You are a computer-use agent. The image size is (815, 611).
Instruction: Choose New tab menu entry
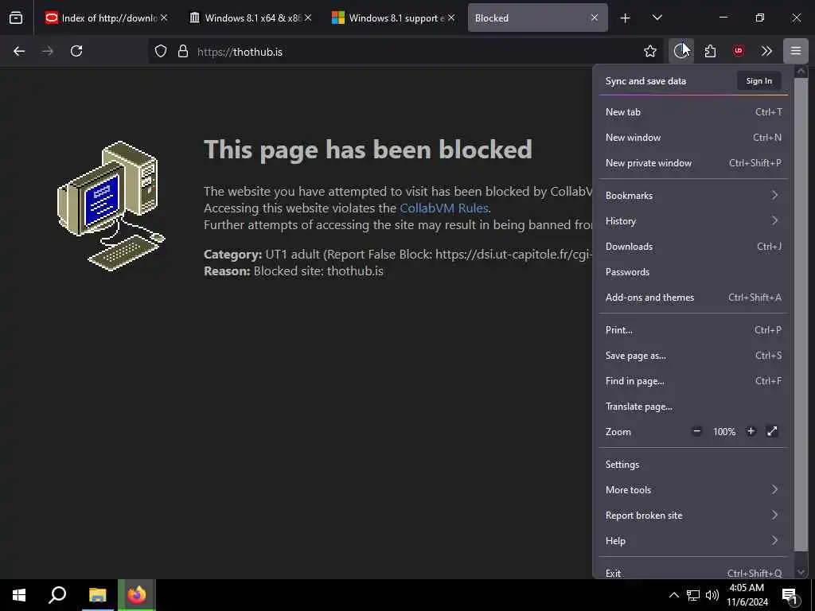pos(693,111)
